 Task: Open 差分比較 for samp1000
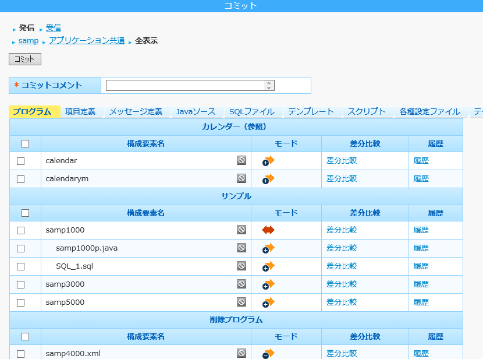click(x=342, y=230)
